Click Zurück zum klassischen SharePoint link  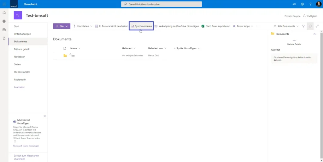[26, 157]
